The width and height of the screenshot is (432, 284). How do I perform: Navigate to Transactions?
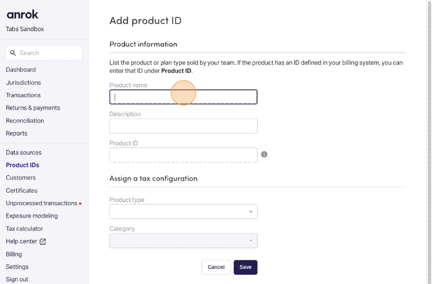(x=23, y=95)
